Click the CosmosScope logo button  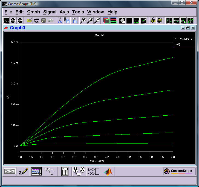coord(179,171)
